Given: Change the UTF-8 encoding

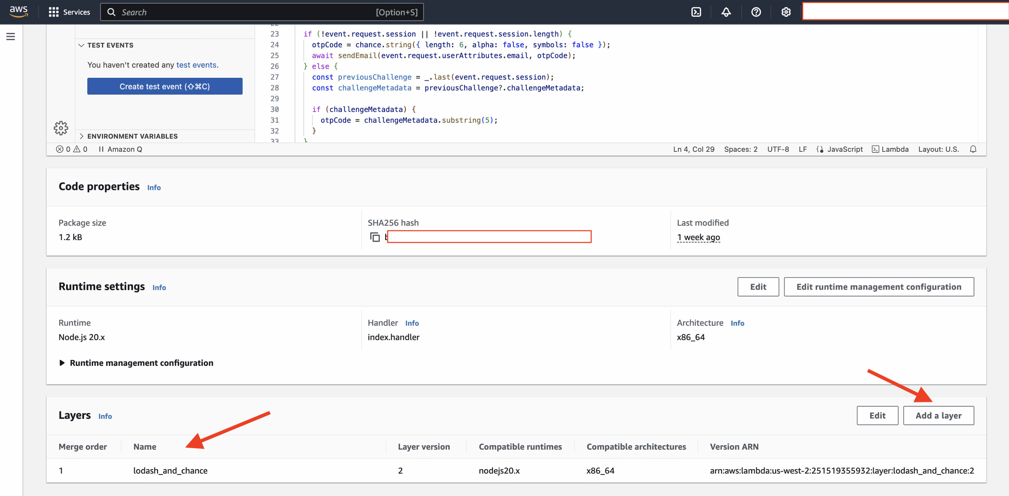Looking at the screenshot, I should point(778,149).
